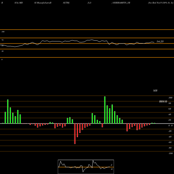Click the 'Sec Red Ncd 9.50% Sr. Iv' text
This screenshot has width=174, height=174.
coord(161,3)
